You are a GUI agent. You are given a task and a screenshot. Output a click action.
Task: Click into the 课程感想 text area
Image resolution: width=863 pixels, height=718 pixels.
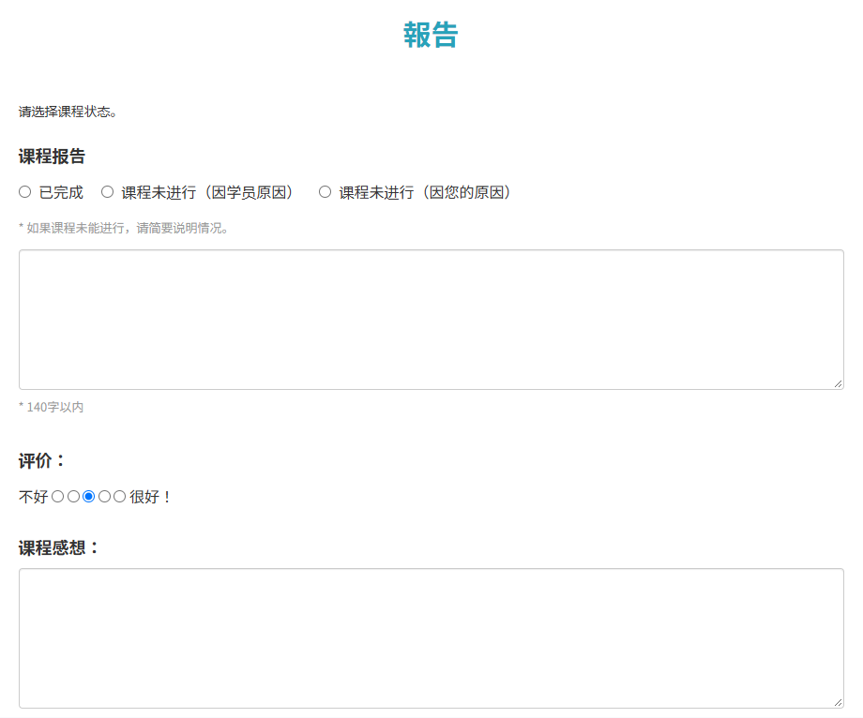431,638
